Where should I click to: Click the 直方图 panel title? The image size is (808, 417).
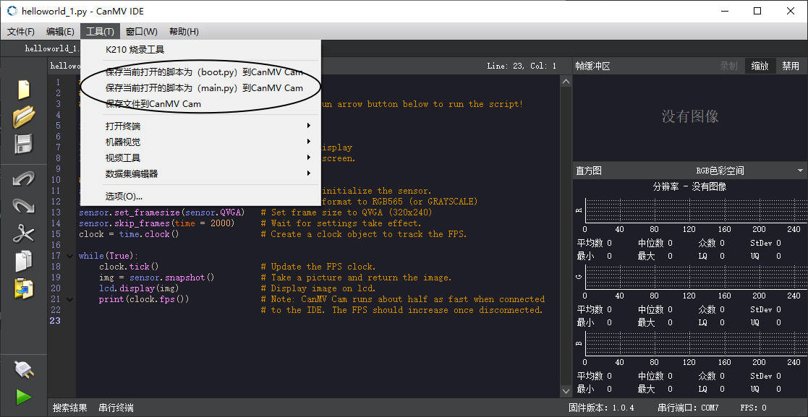[x=589, y=171]
